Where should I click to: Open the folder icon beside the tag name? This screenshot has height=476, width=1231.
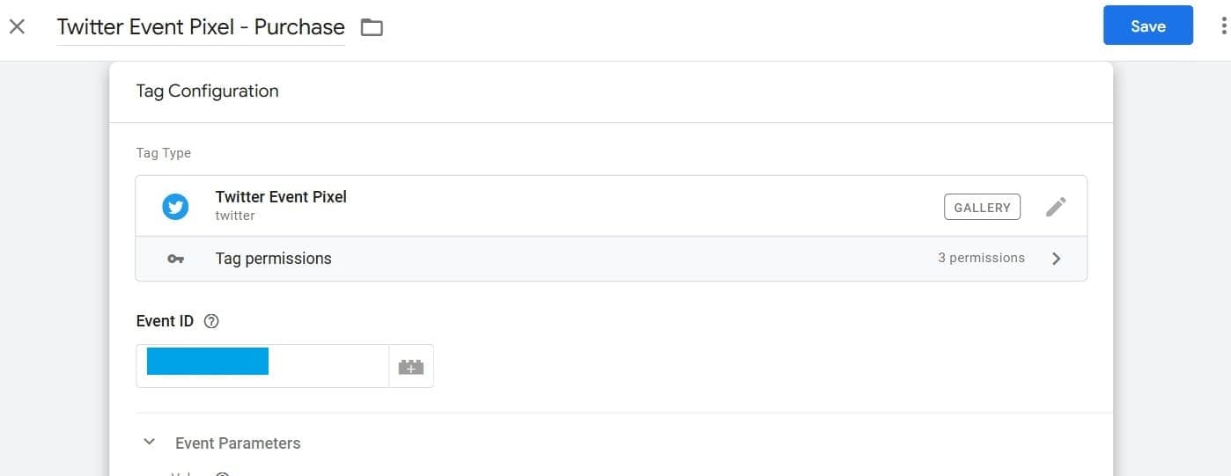pyautogui.click(x=372, y=27)
